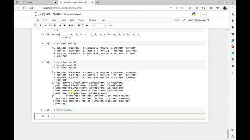Open sidebar Office icon
The width and height of the screenshot is (250, 140).
(233, 47)
